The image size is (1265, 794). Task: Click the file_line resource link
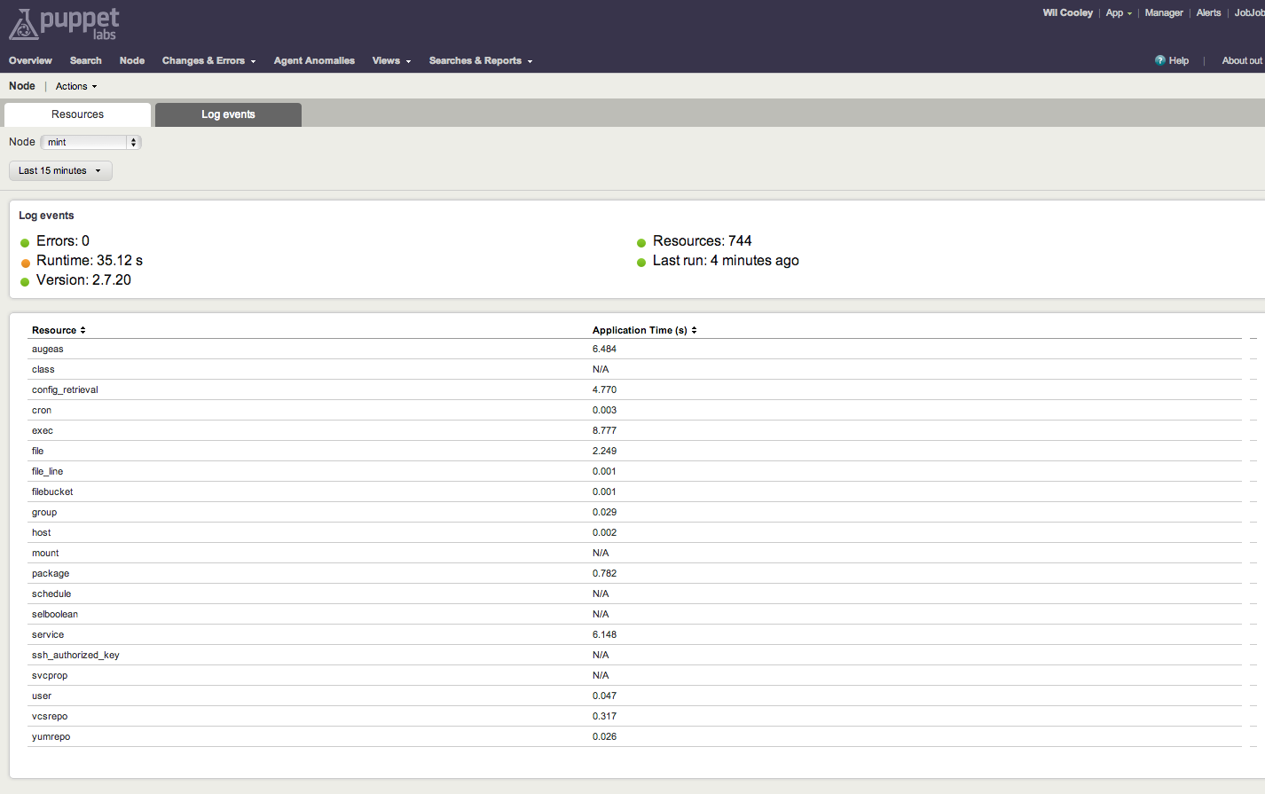(x=47, y=471)
